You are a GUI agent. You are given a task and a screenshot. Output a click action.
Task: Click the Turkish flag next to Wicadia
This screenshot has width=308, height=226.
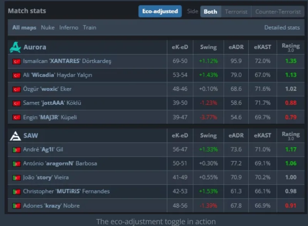point(16,75)
